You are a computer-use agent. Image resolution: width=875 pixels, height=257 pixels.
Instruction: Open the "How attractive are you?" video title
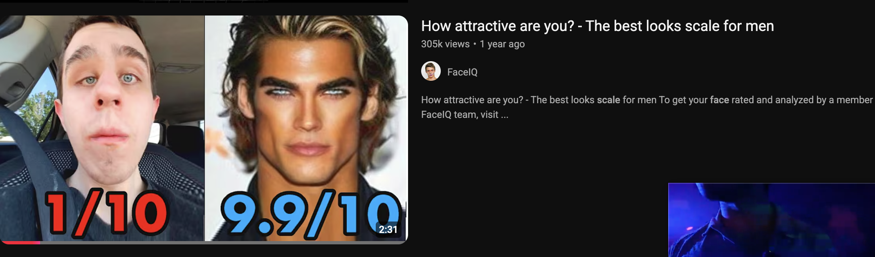coord(597,26)
